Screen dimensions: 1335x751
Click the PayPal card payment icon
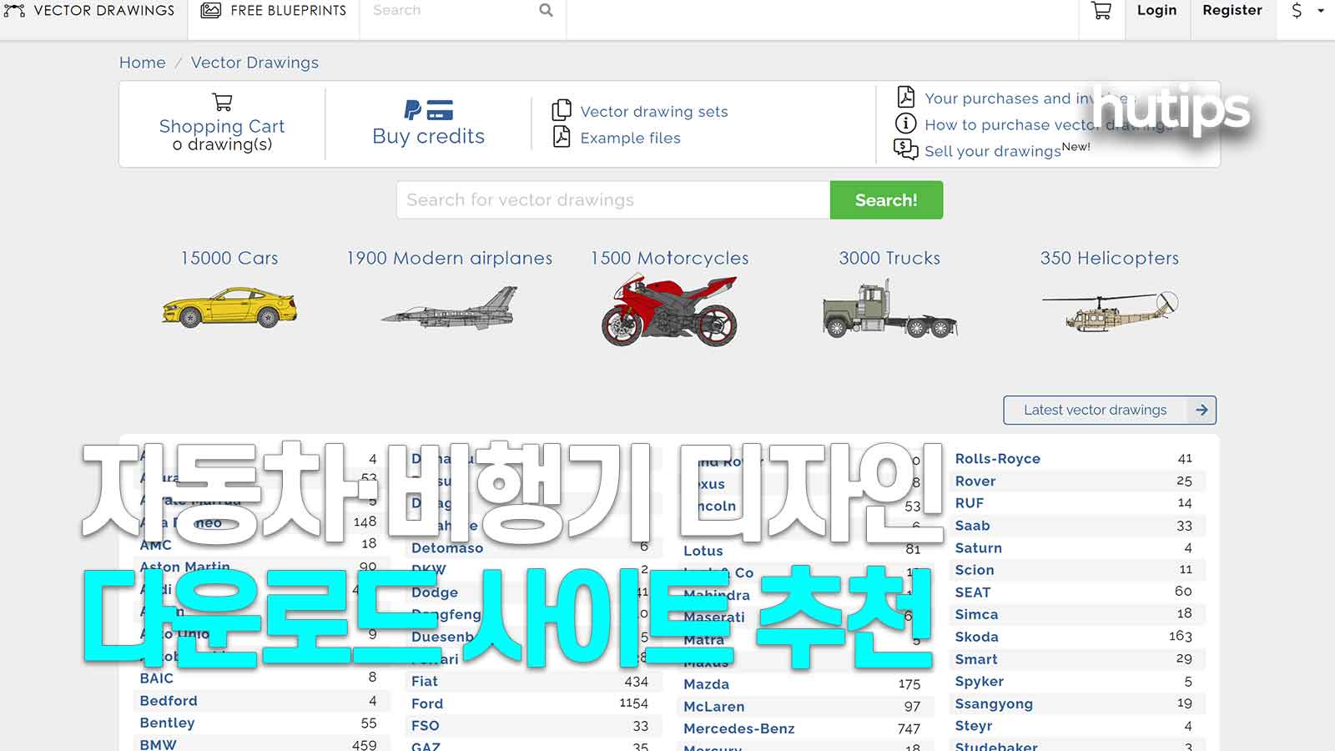[429, 109]
